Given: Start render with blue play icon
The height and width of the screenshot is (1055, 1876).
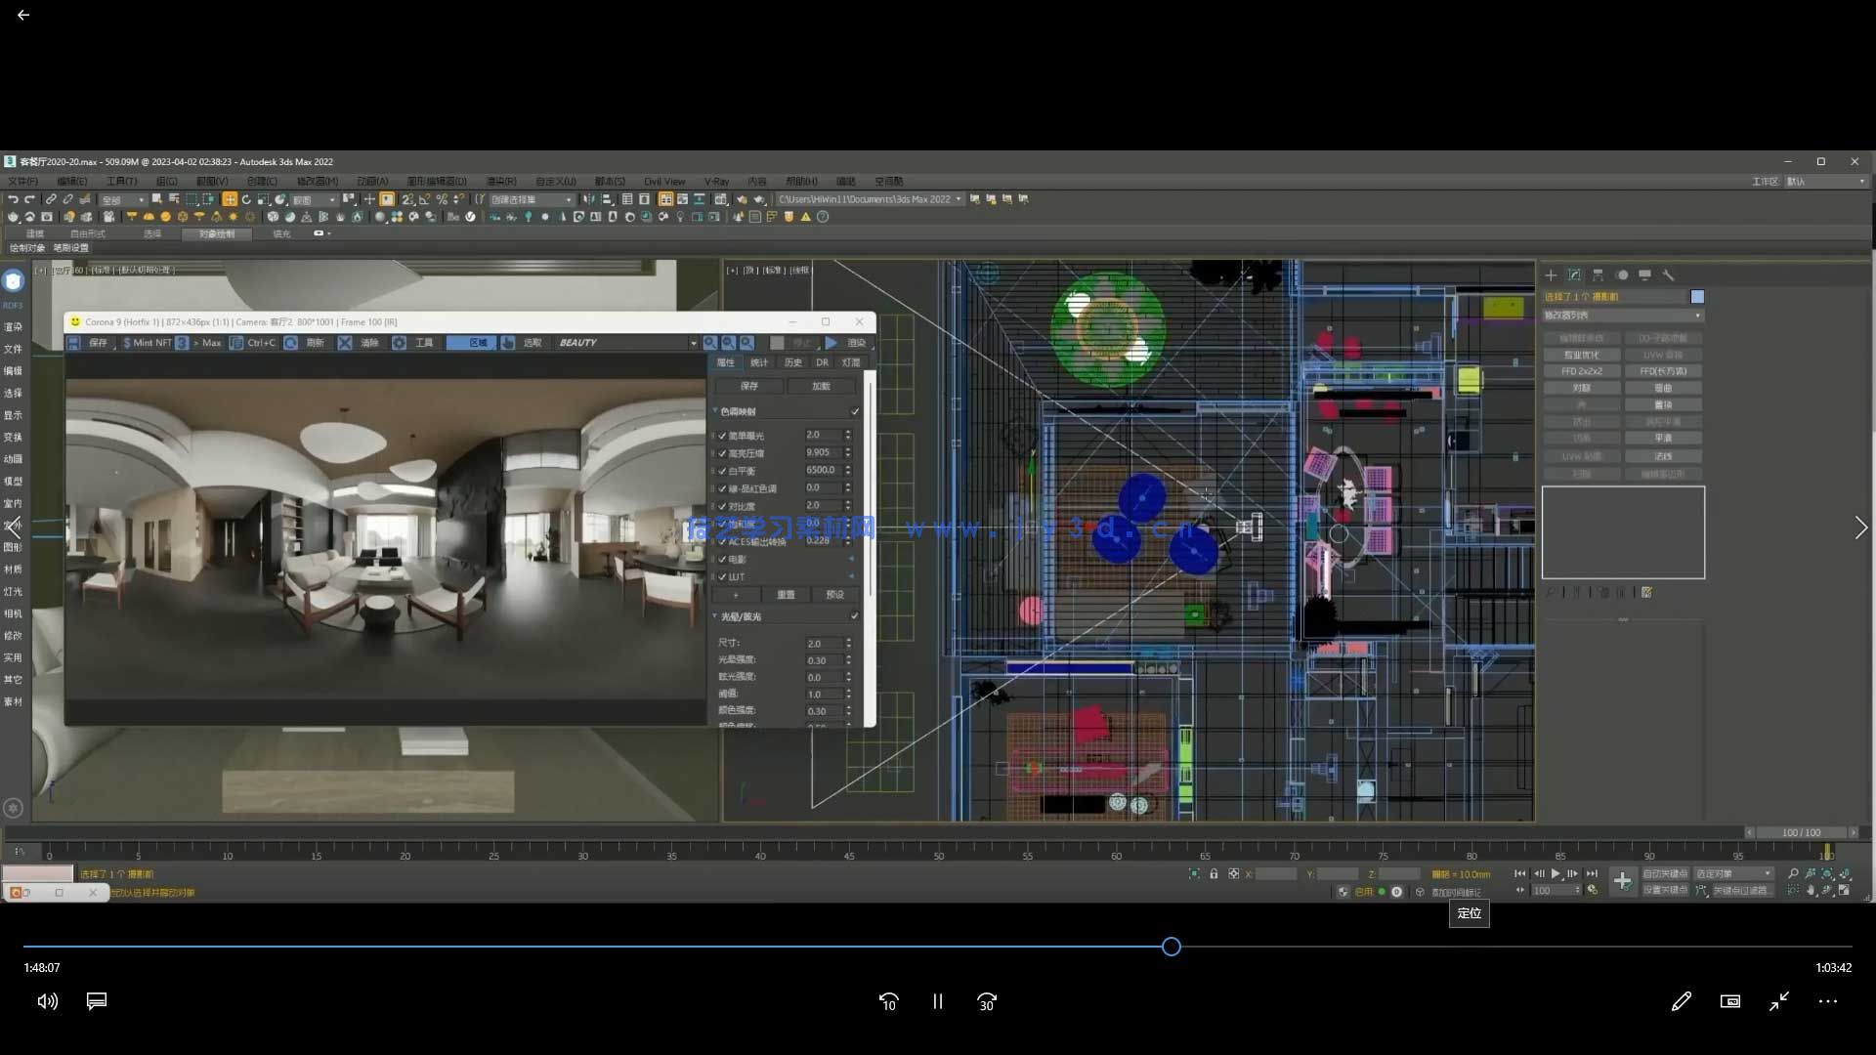Looking at the screenshot, I should (x=831, y=343).
